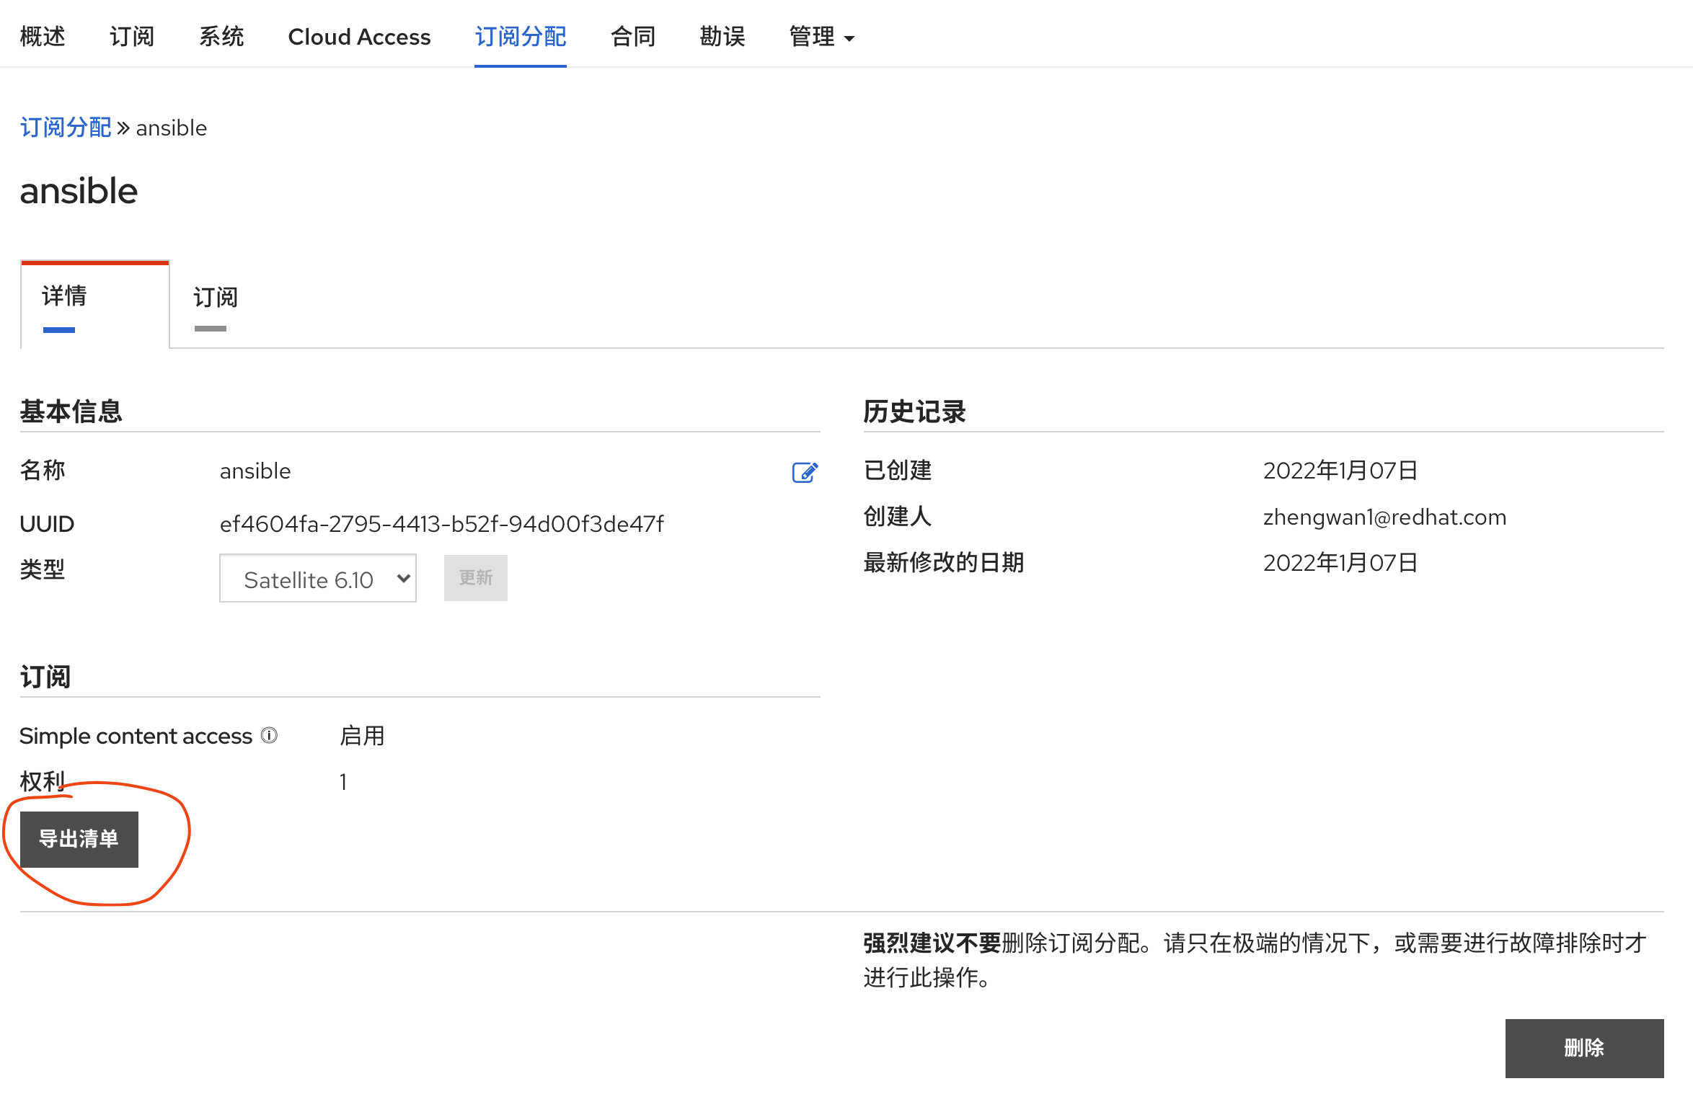Go to the 订阅 top navigation item
The image size is (1693, 1107).
(x=132, y=37)
